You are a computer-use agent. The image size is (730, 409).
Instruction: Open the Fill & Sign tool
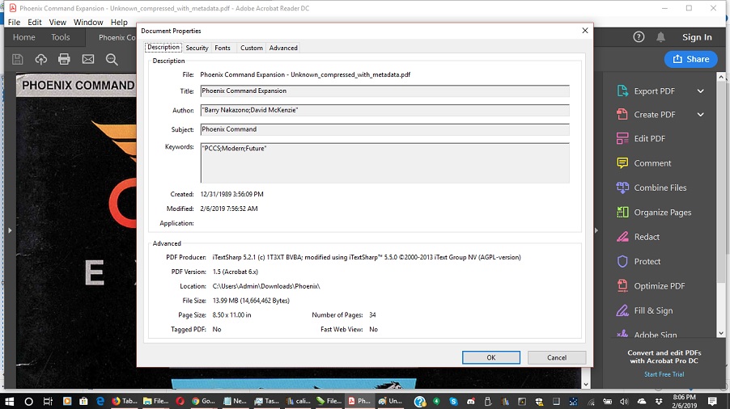pyautogui.click(x=644, y=310)
